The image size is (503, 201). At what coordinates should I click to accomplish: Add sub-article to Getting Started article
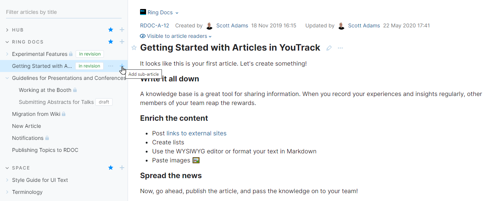click(x=122, y=66)
